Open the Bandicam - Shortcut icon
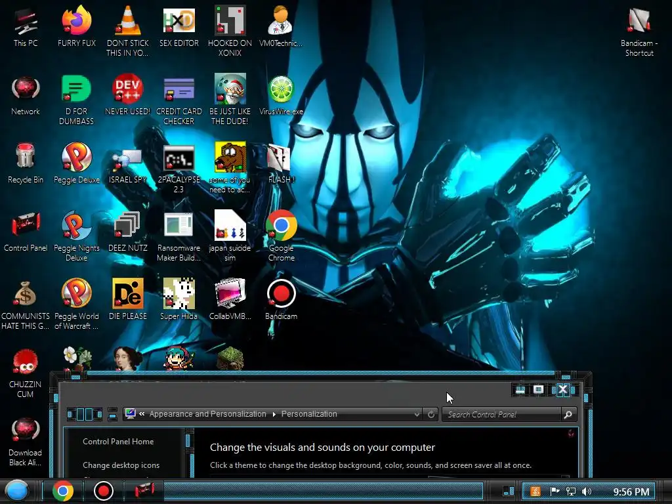The width and height of the screenshot is (672, 504). 639,31
